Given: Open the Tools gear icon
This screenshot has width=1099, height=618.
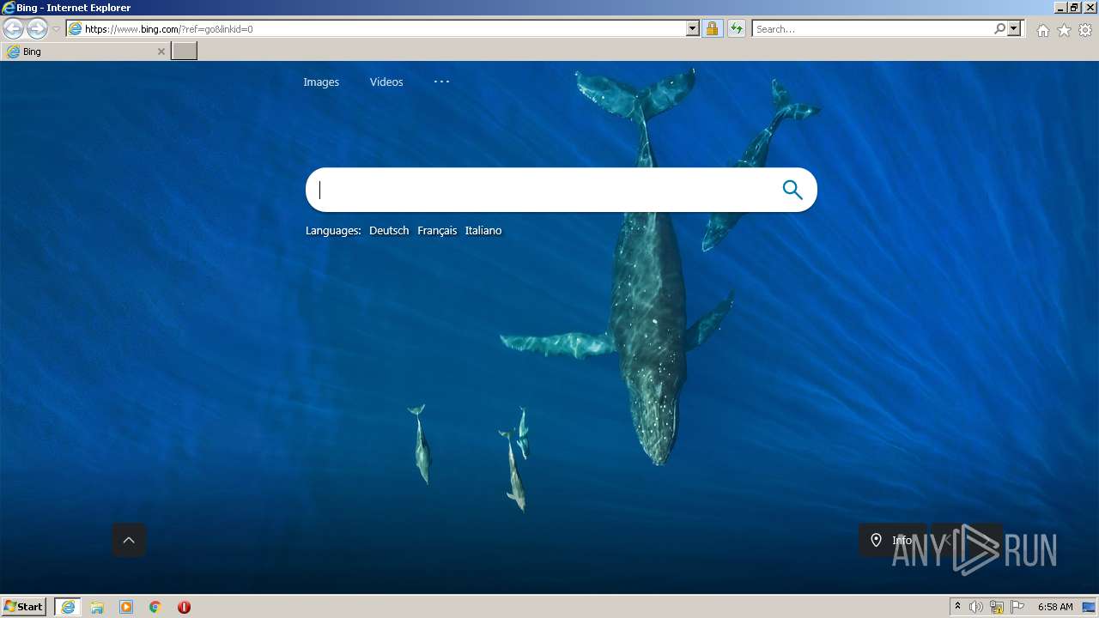Looking at the screenshot, I should (x=1085, y=30).
